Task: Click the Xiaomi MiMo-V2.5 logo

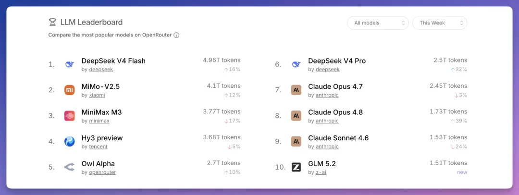Action: (x=70, y=90)
